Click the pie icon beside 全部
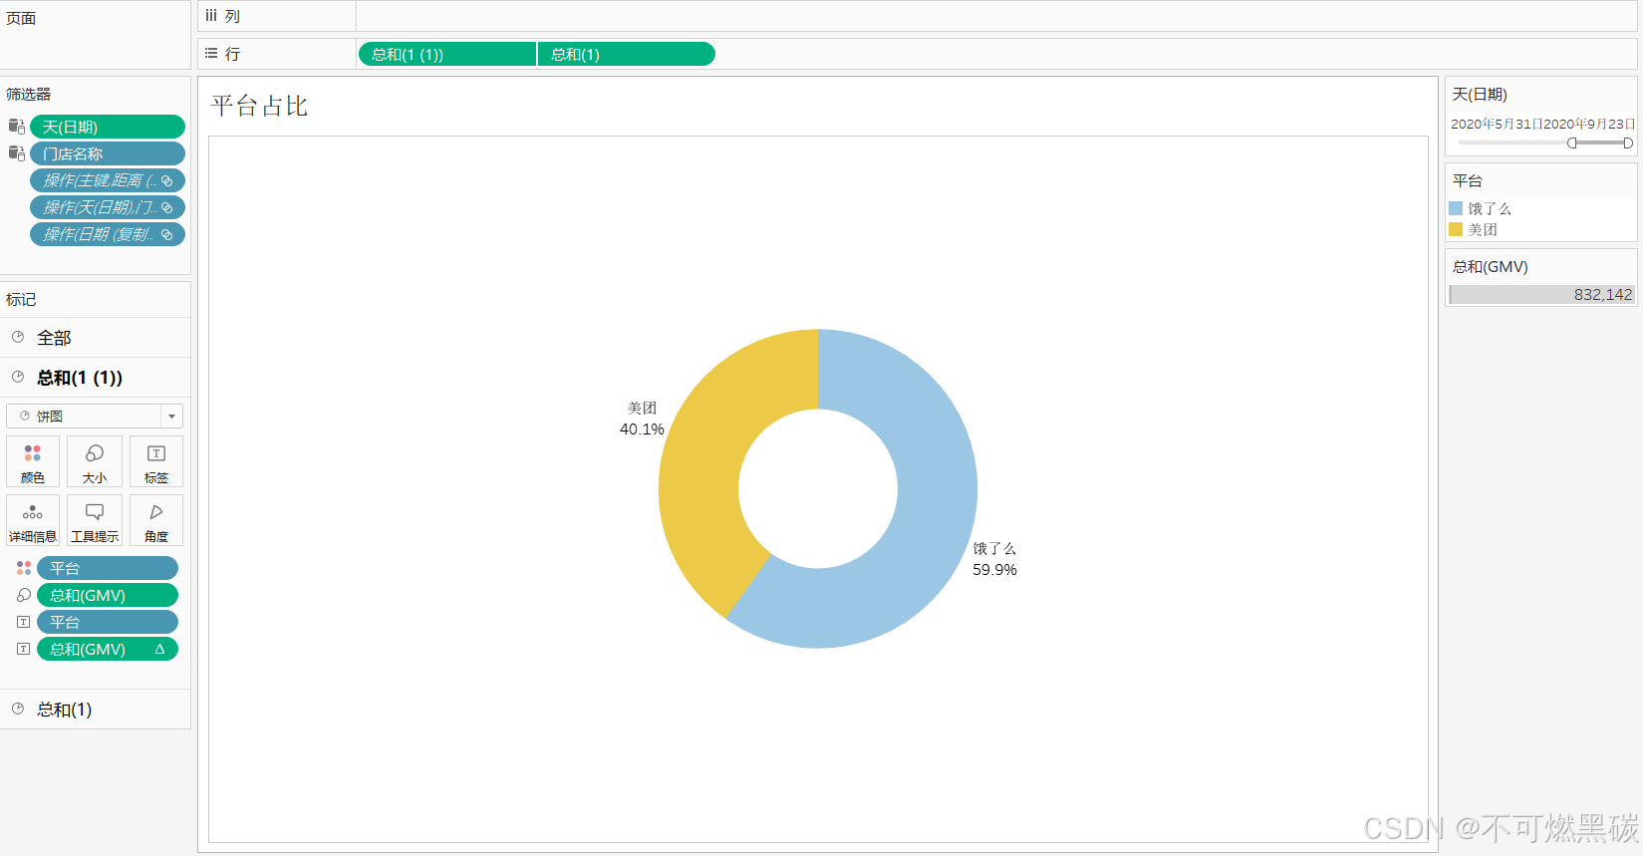The image size is (1643, 856). 18,337
